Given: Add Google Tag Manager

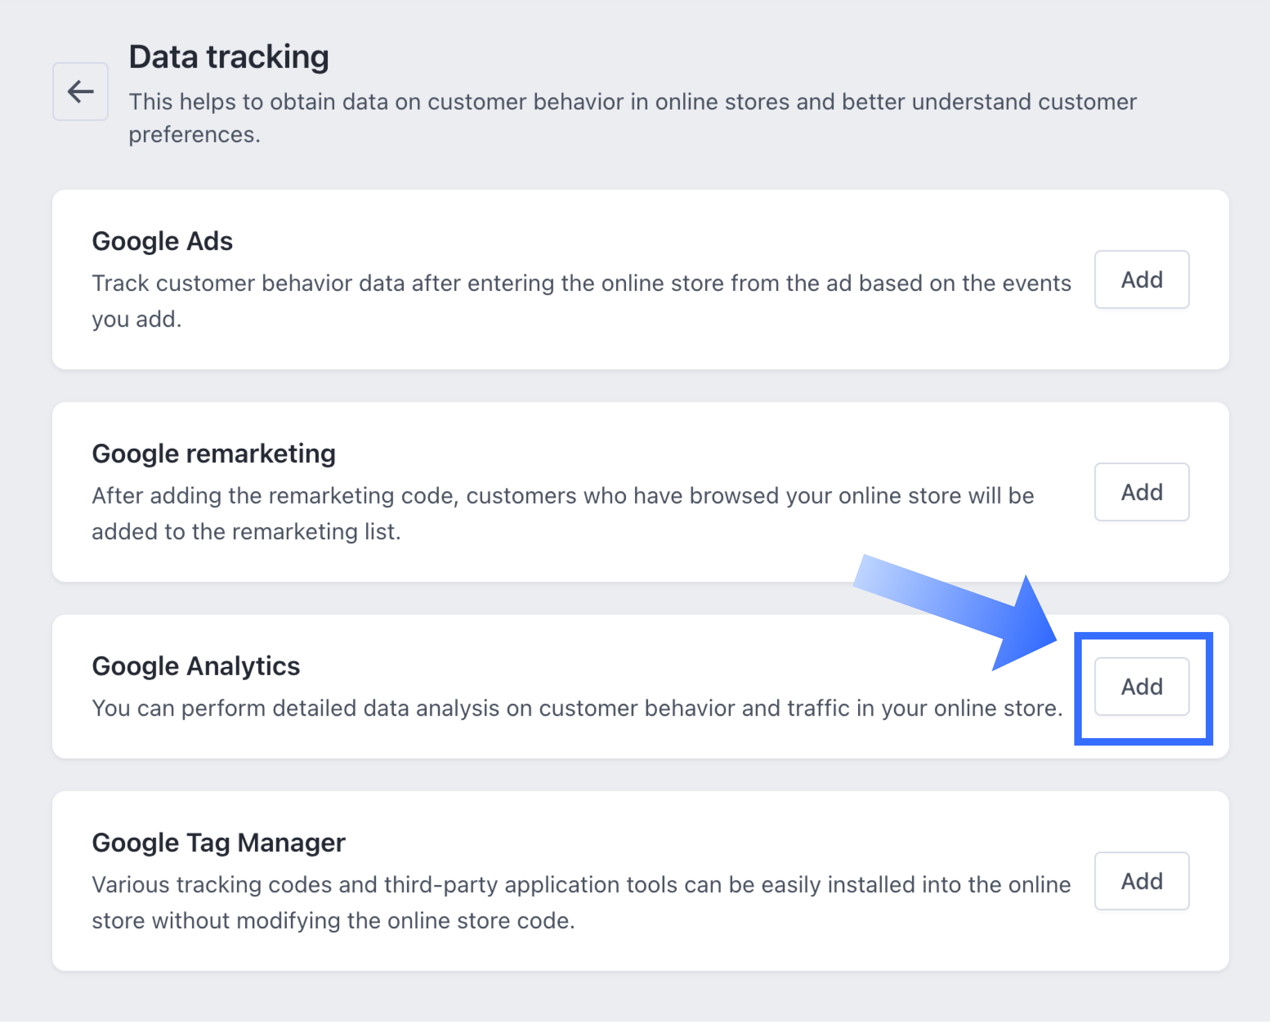Looking at the screenshot, I should click(1141, 881).
